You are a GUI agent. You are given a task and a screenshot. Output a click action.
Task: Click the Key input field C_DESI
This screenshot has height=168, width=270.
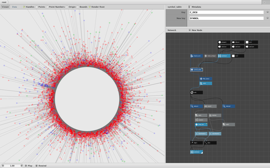tap(227, 12)
